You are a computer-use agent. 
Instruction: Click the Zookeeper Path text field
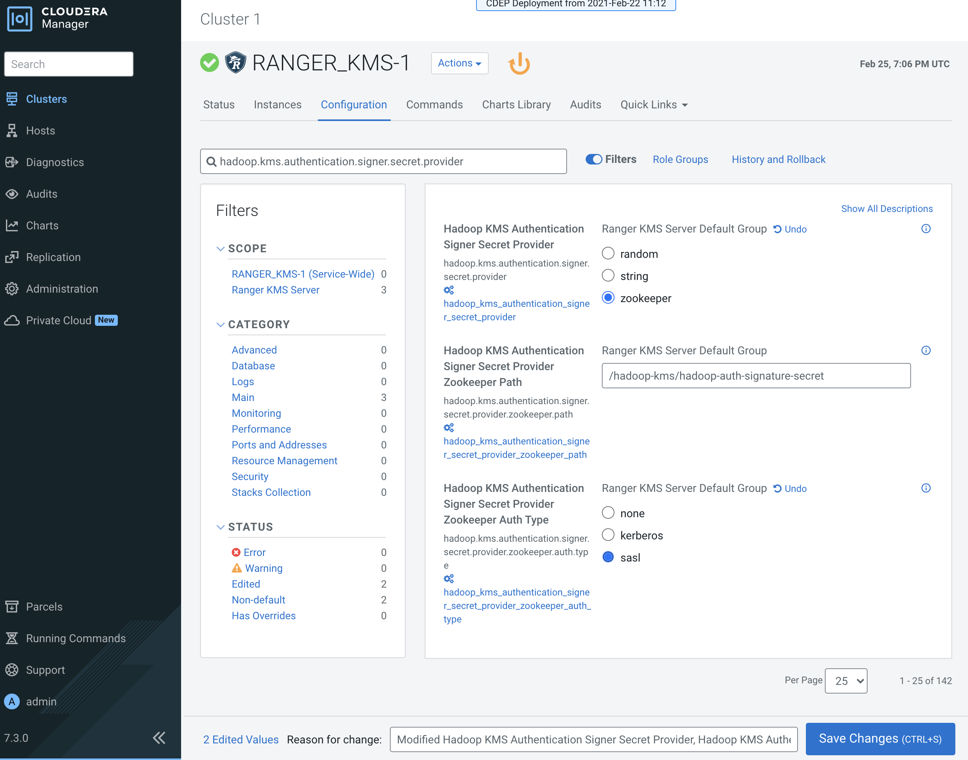[756, 376]
